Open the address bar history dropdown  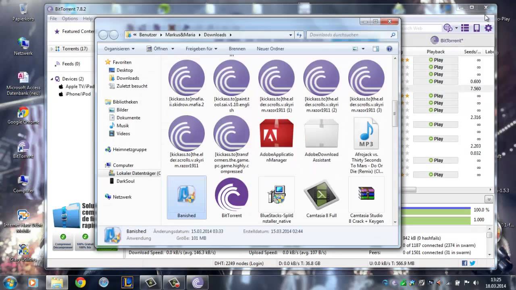pos(291,35)
